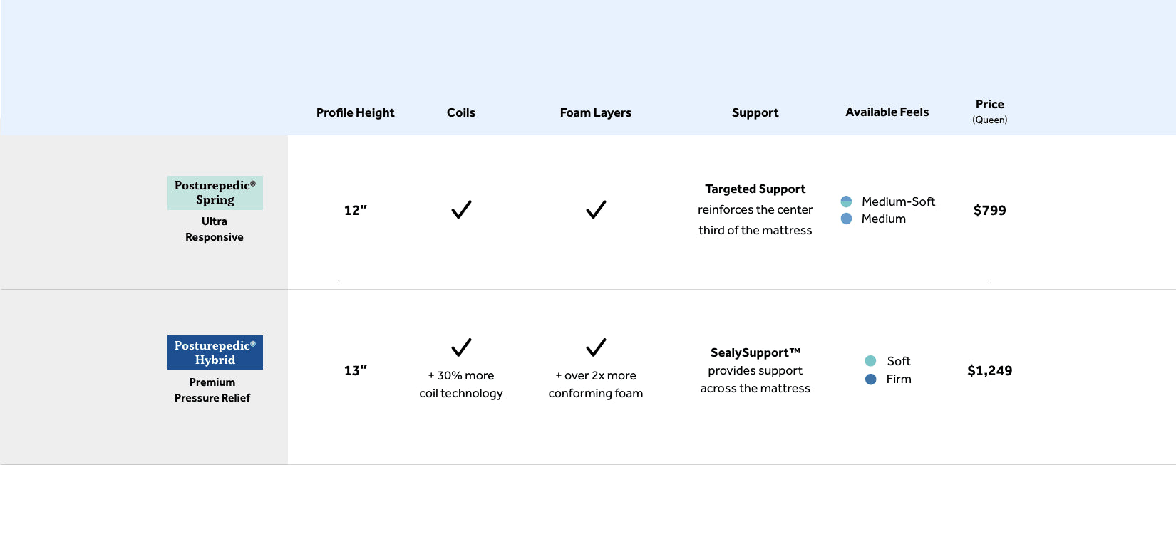Click the Foam Layers checkmark for Posturepedic Hybrid

pyautogui.click(x=596, y=347)
